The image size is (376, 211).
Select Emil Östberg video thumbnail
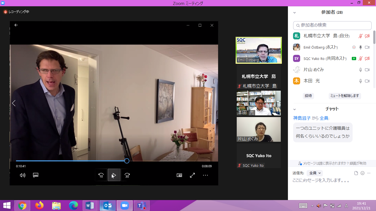coord(259,50)
